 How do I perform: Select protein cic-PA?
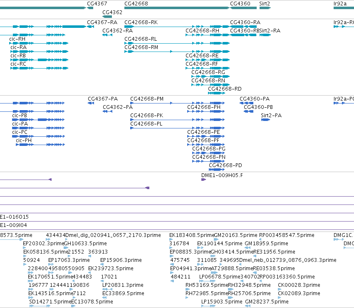click(20, 124)
